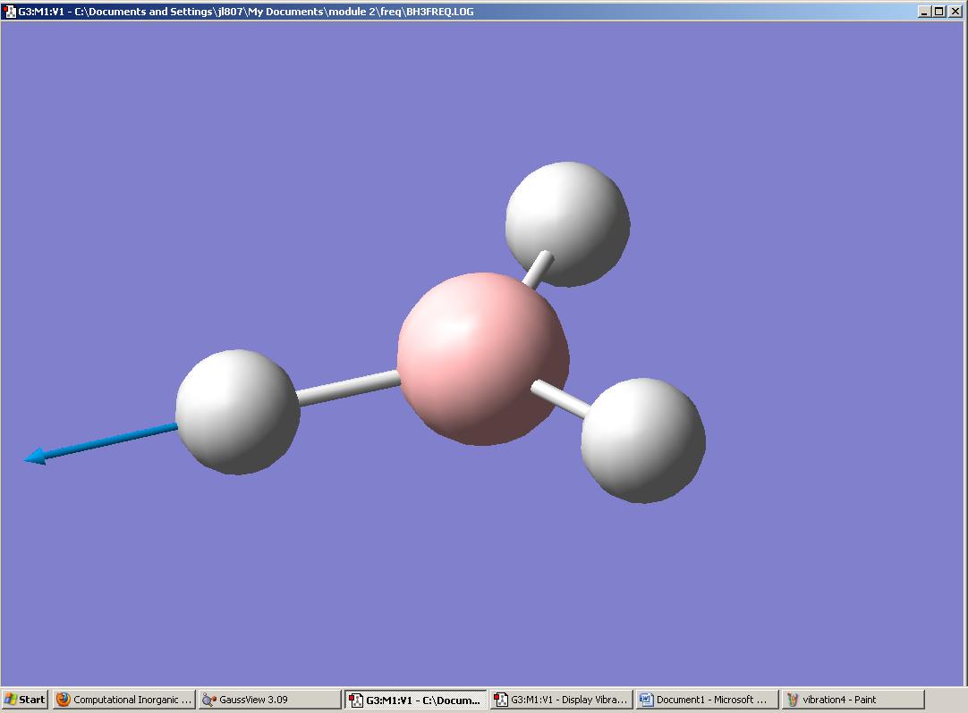The width and height of the screenshot is (968, 713).
Task: Maximize the BH3FREQ.LOG molecule window
Action: (x=938, y=12)
